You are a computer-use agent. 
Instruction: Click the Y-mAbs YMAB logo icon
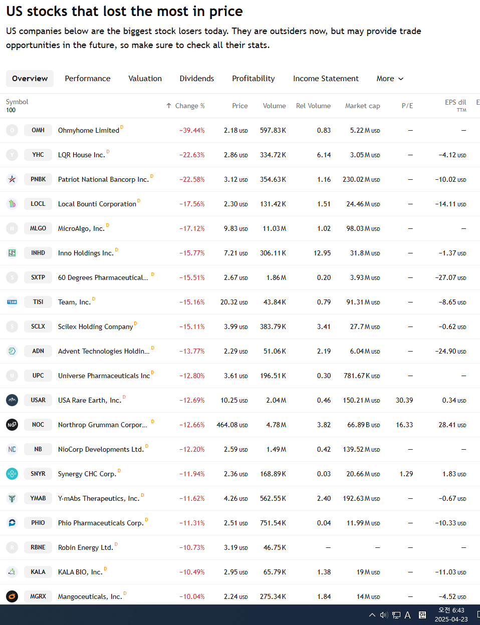pos(12,498)
